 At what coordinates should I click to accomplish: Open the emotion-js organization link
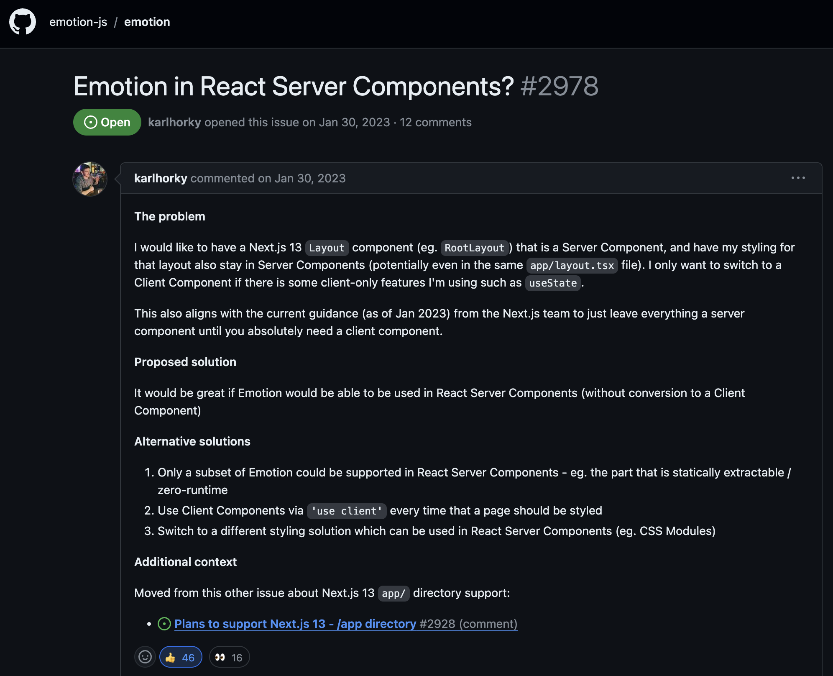[x=78, y=22]
